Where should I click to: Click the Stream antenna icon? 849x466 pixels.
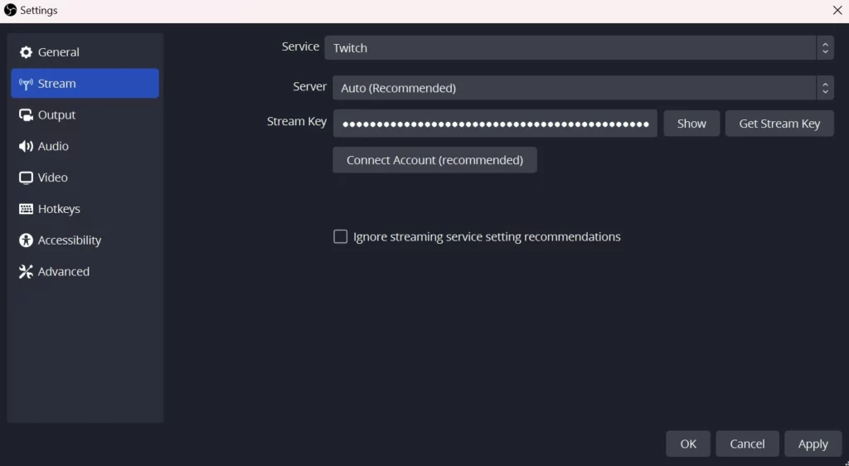pyautogui.click(x=26, y=84)
